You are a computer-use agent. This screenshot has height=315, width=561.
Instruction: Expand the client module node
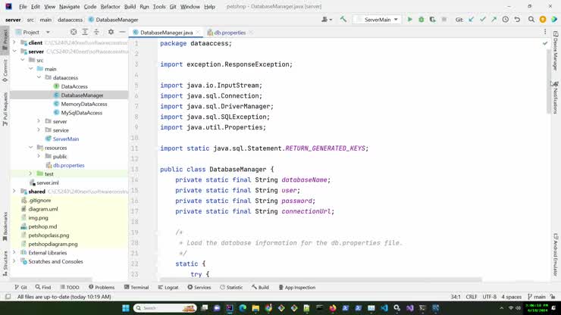click(14, 42)
